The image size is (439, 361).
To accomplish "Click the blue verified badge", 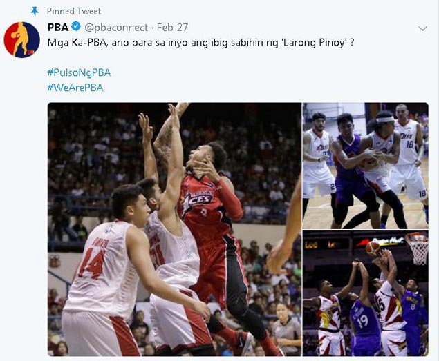I will tap(76, 27).
